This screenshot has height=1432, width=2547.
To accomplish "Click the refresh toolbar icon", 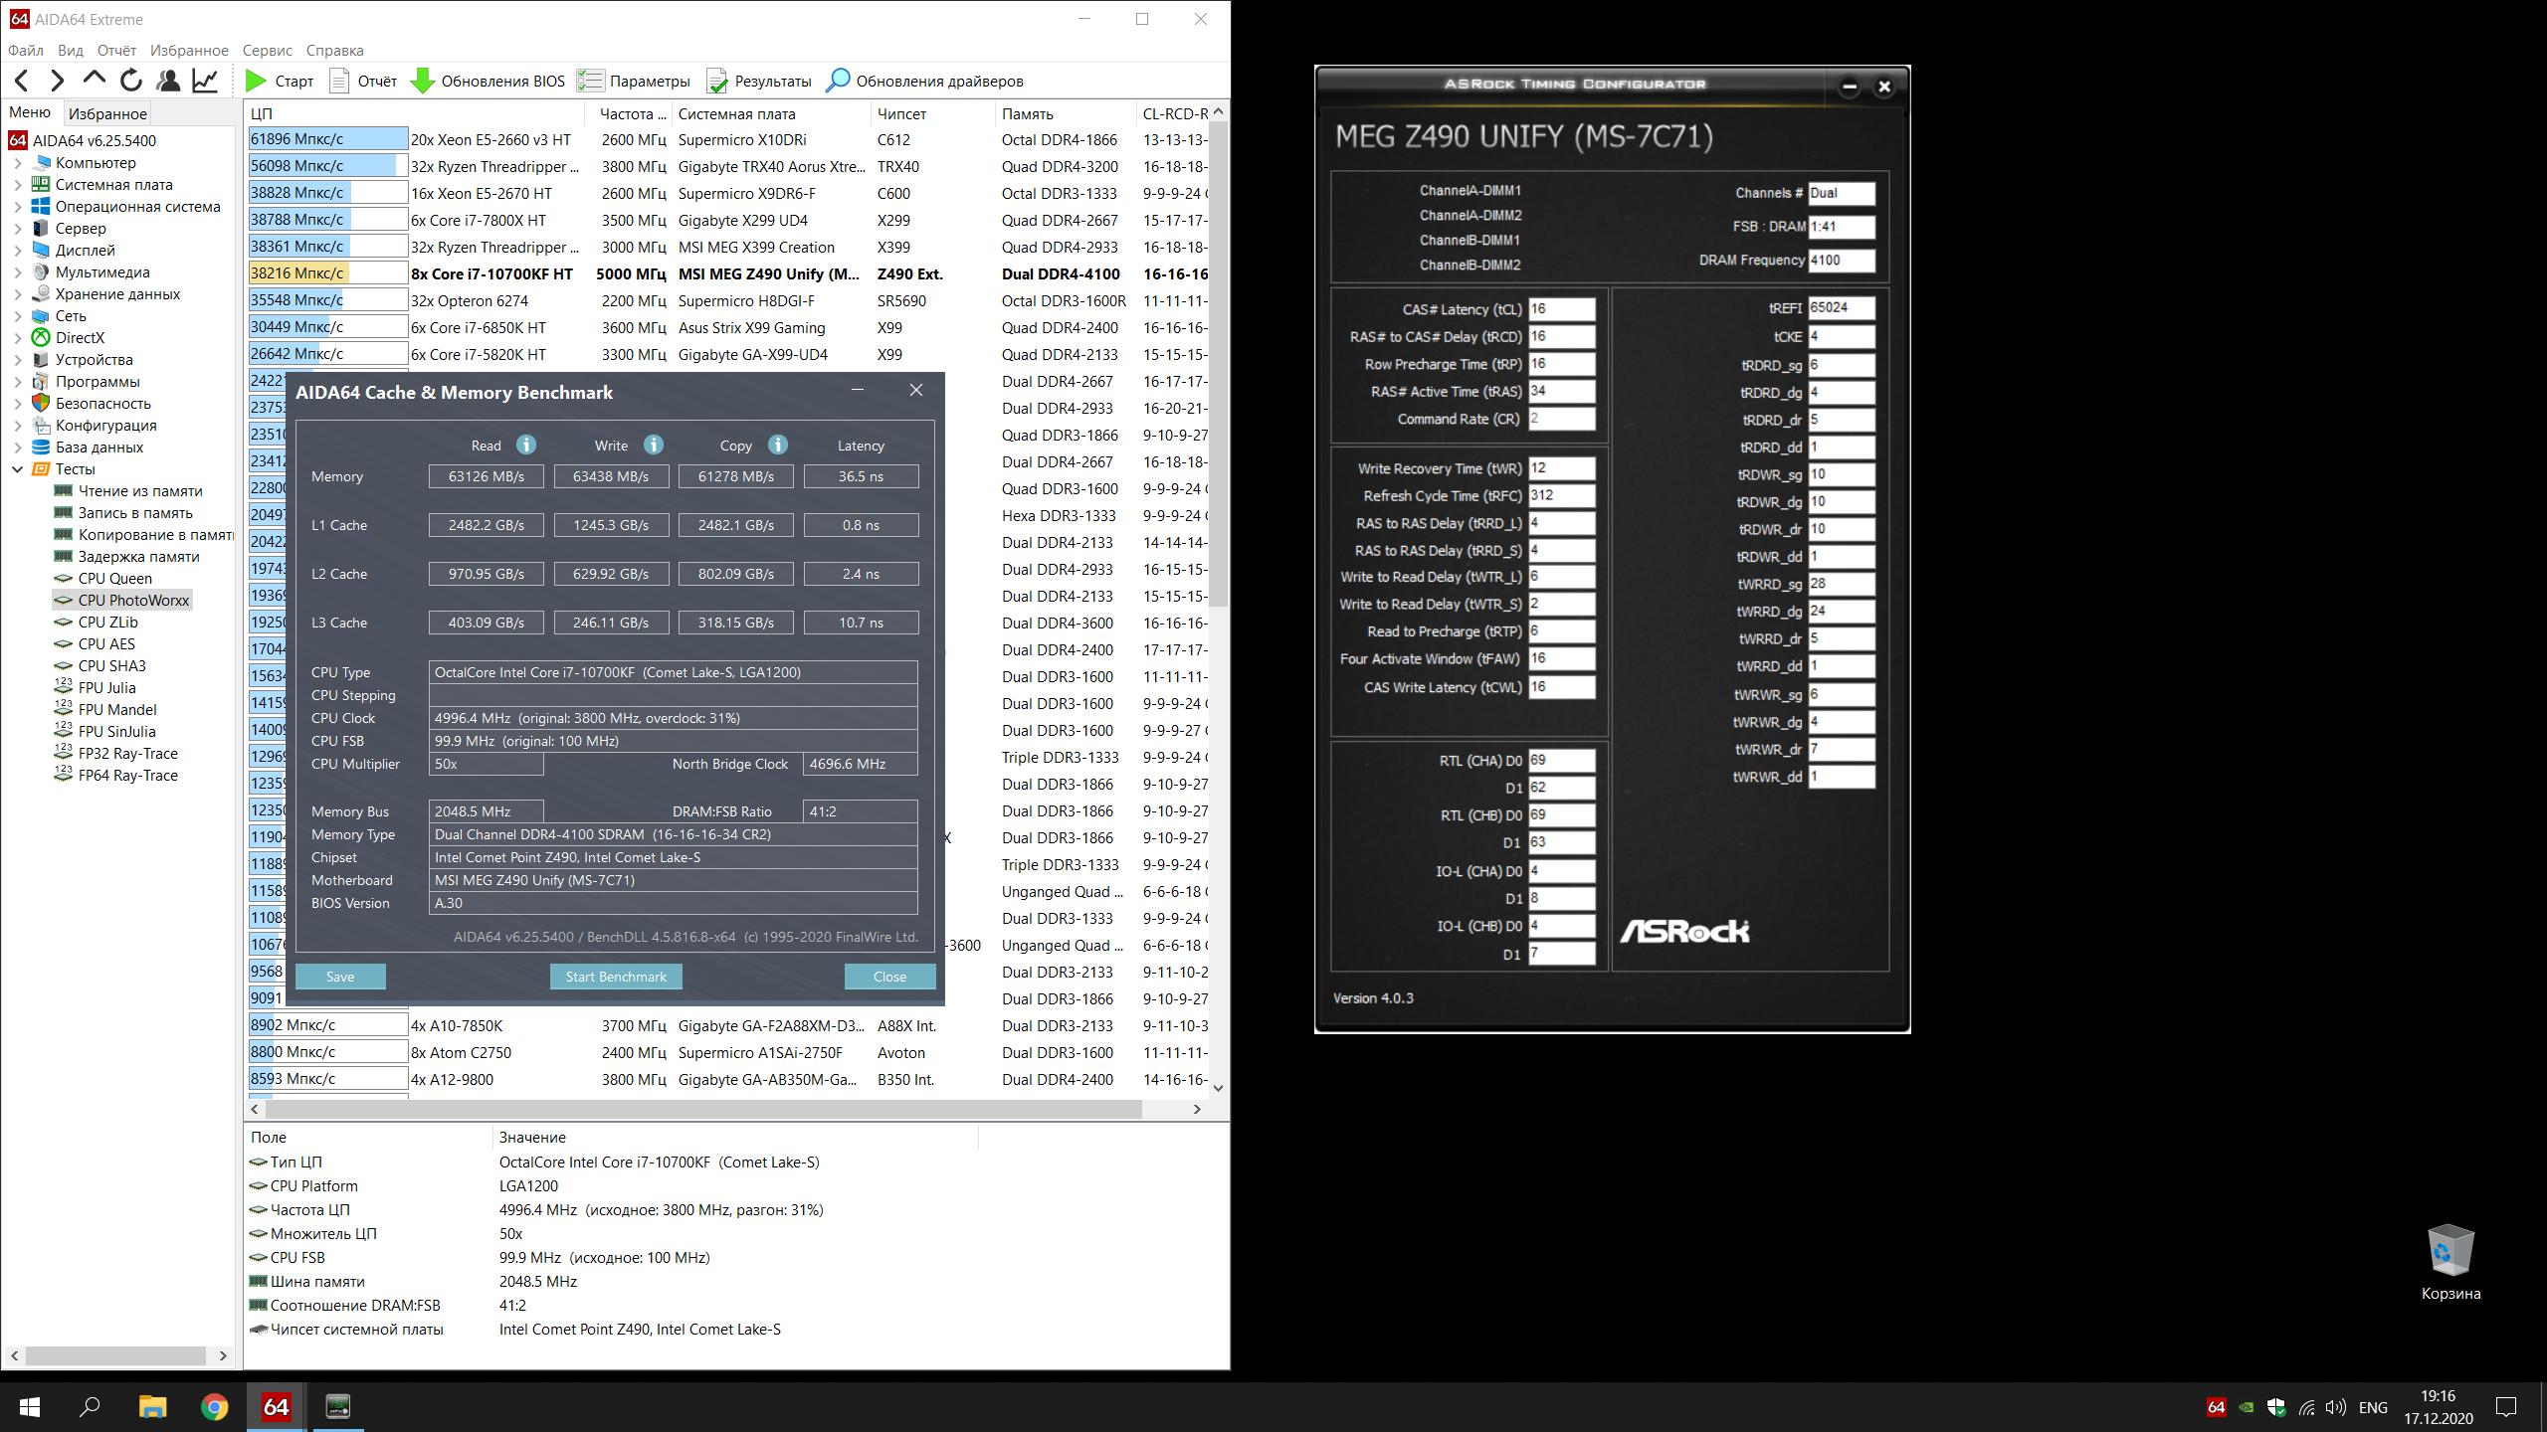I will point(131,81).
